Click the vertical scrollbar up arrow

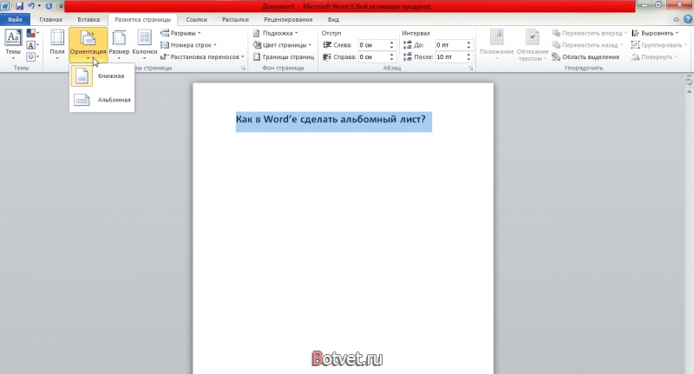tap(689, 91)
